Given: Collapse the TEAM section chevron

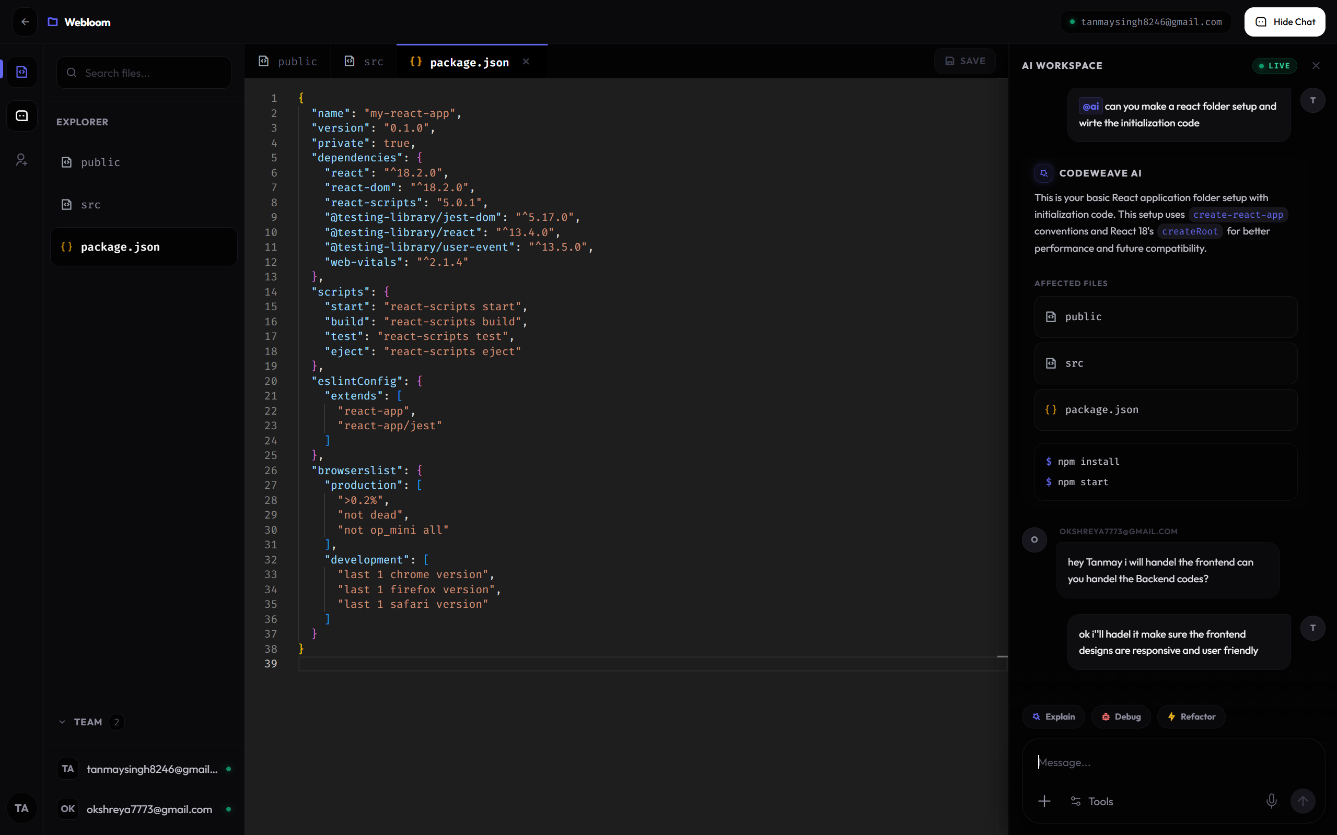Looking at the screenshot, I should pyautogui.click(x=62, y=722).
